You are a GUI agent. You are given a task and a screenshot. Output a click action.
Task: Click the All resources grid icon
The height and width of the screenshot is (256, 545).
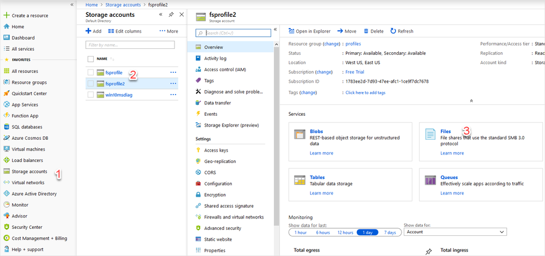coord(6,71)
